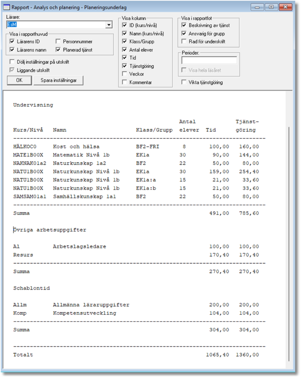301x378 pixels.
Task: Toggle the Lärarens ID checkbox
Action: pyautogui.click(x=13, y=42)
